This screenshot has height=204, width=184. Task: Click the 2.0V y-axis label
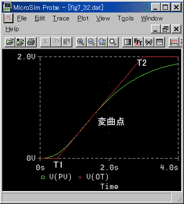pos(26,57)
